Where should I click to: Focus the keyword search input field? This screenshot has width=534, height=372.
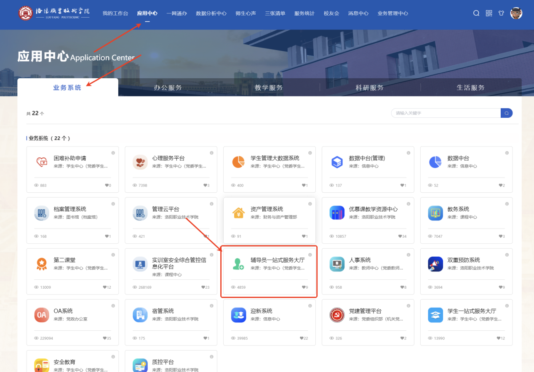tap(445, 113)
